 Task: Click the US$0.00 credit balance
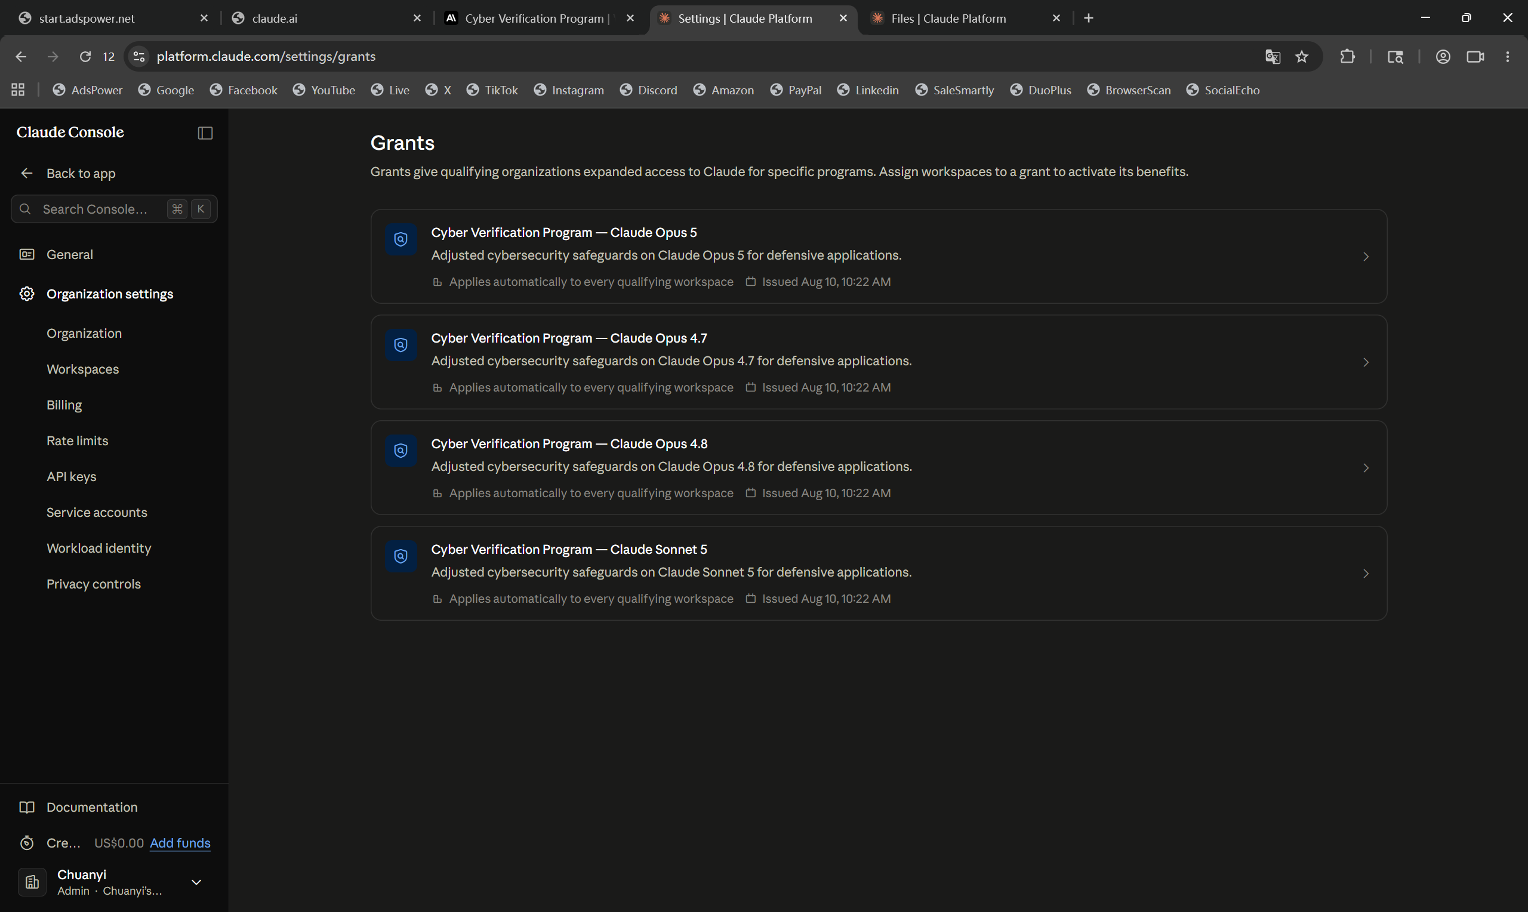pos(119,843)
